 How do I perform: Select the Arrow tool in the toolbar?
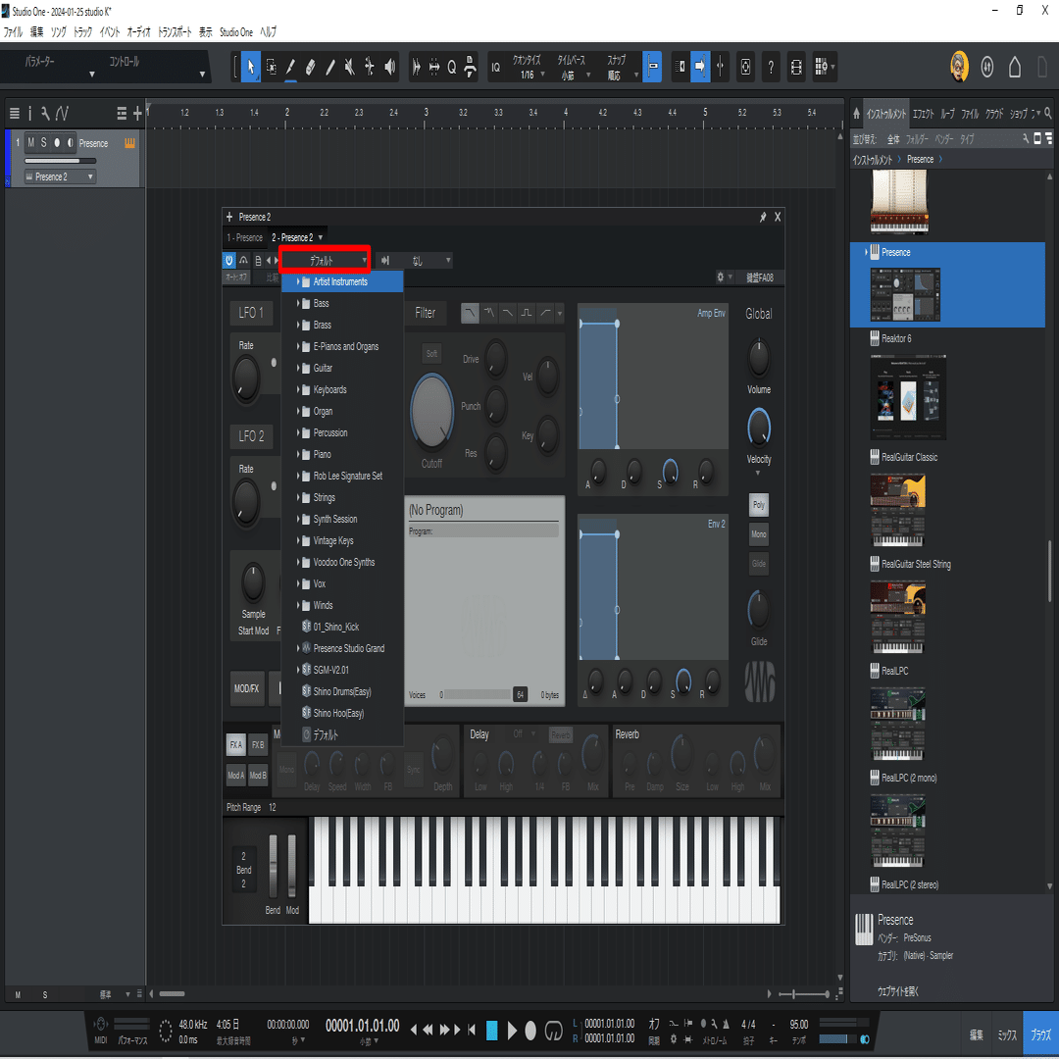coord(252,67)
